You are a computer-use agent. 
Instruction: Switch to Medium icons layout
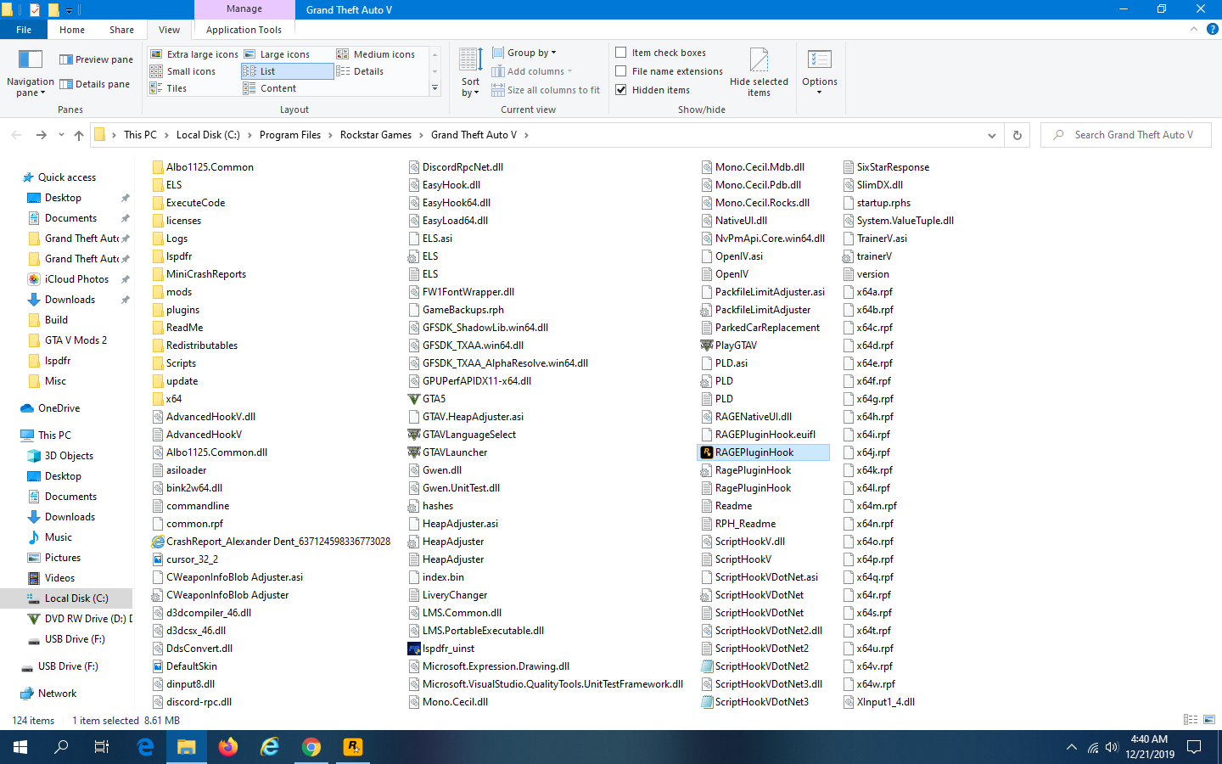[376, 54]
